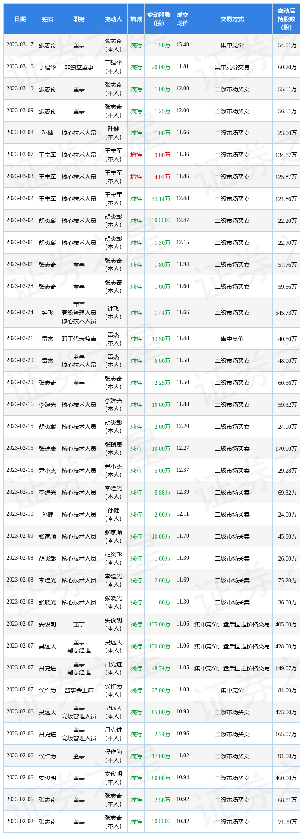
Task: Click 张瑞康 in the 姓名 column
Action: (x=48, y=448)
